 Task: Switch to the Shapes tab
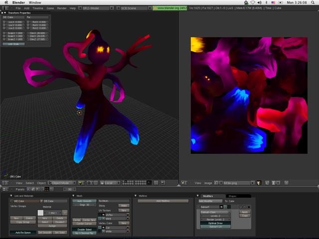coord(232,196)
